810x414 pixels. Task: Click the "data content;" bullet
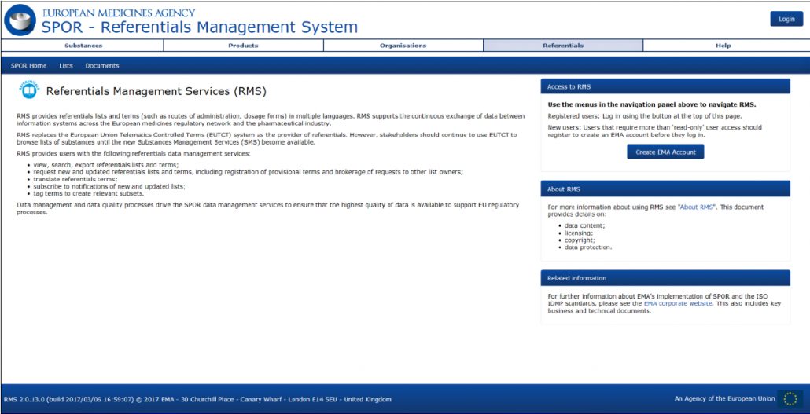(584, 225)
